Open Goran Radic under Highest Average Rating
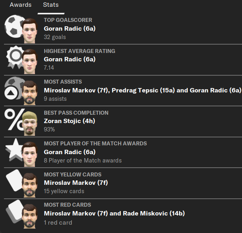This screenshot has height=233, width=242. [70, 59]
